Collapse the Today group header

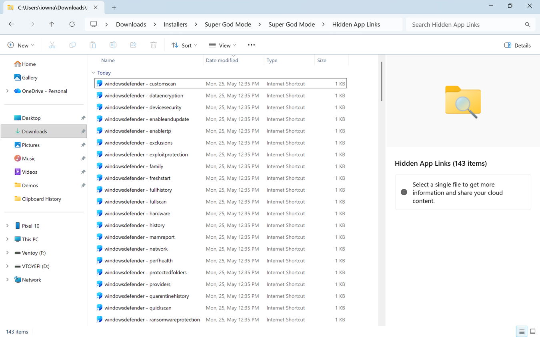(93, 73)
